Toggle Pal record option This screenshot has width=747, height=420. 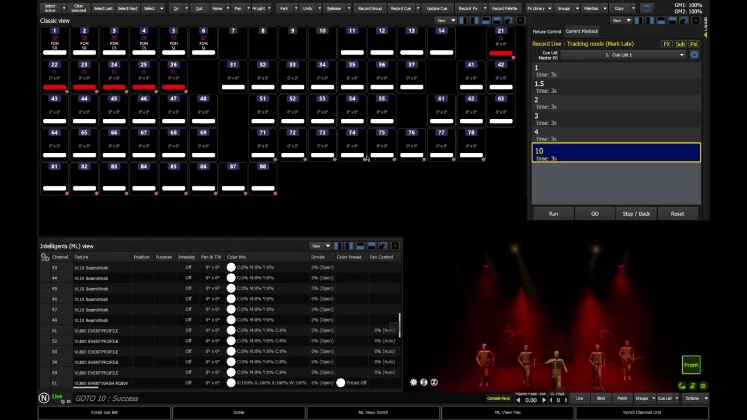pyautogui.click(x=693, y=44)
